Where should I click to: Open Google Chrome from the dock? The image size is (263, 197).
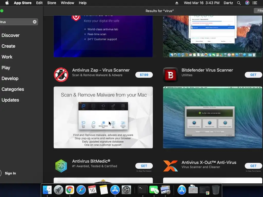coord(70,190)
